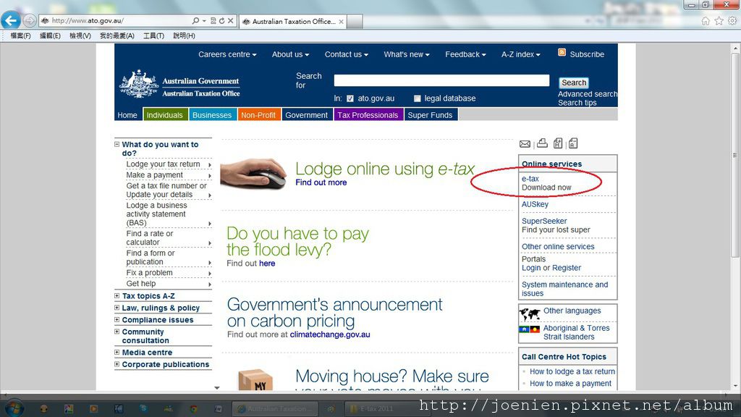This screenshot has height=417, width=741.
Task: Open the e-tax Download now link
Action: pos(546,183)
